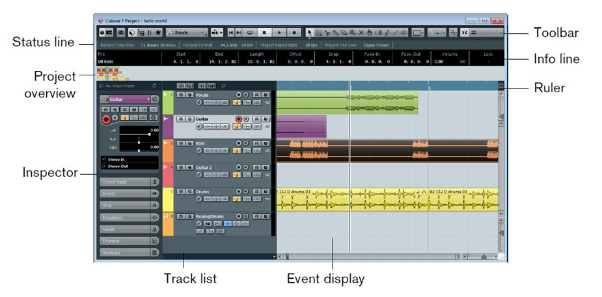Click the Record transport button
This screenshot has height=297, width=602.
[294, 32]
